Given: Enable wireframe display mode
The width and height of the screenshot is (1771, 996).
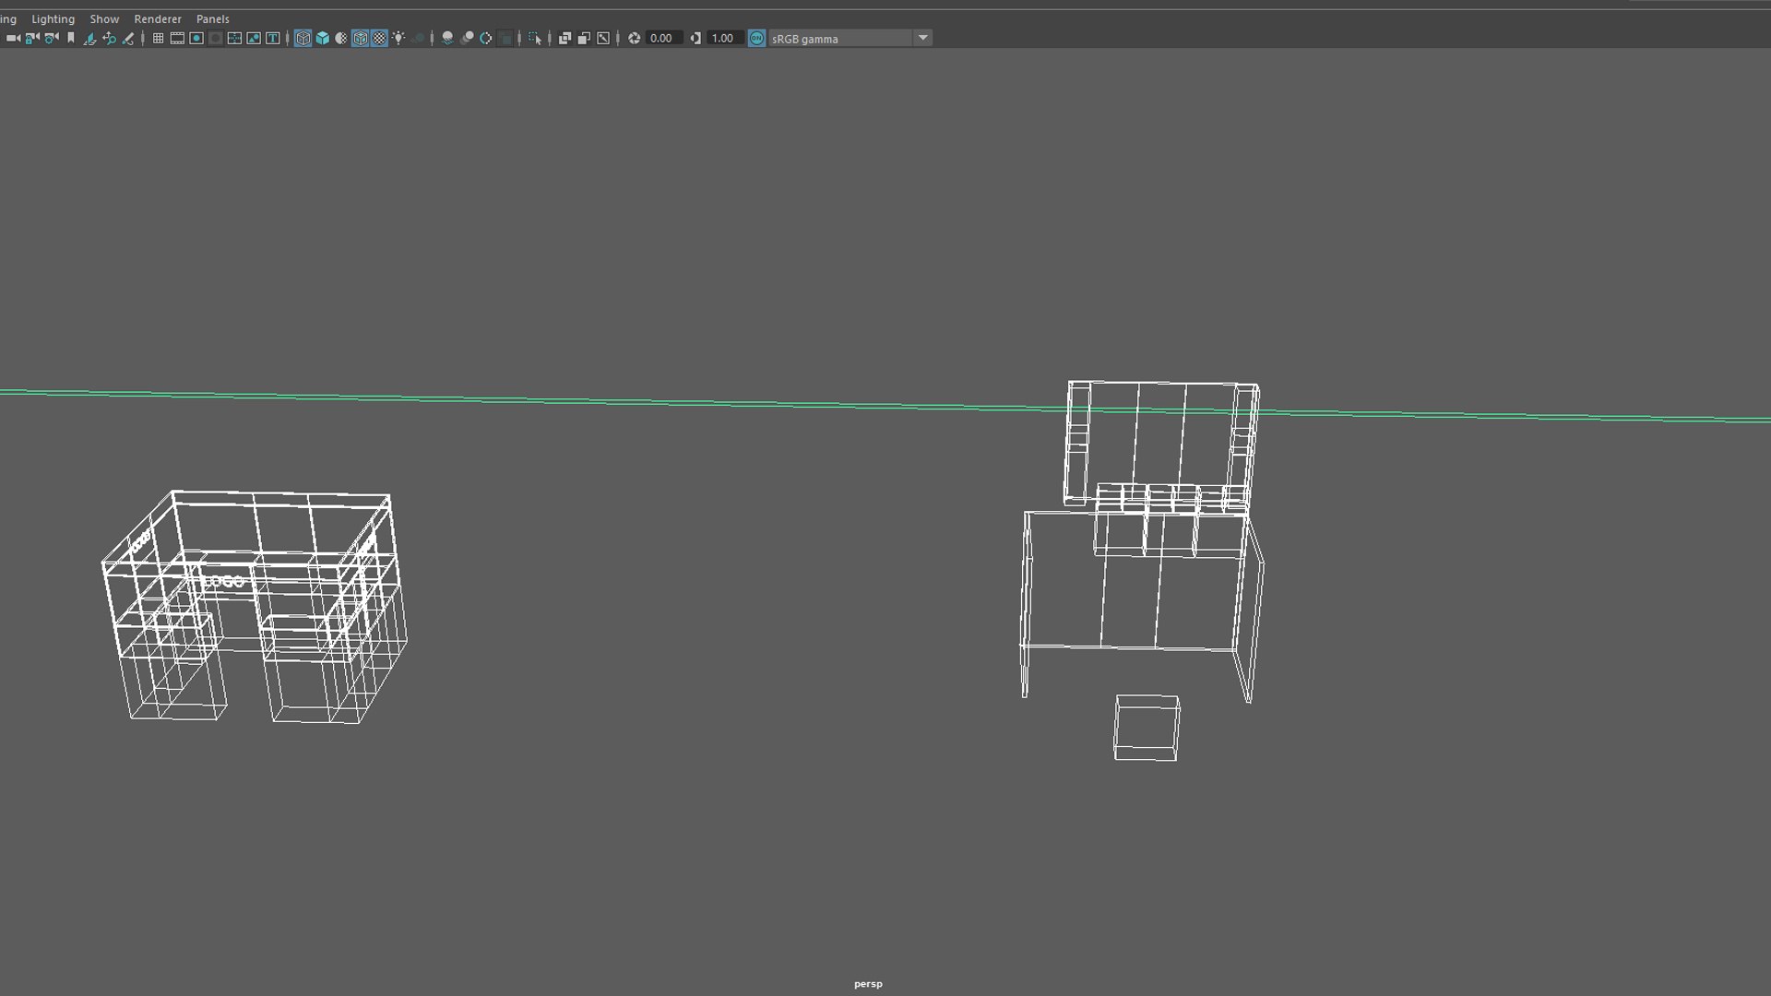Looking at the screenshot, I should tap(303, 38).
